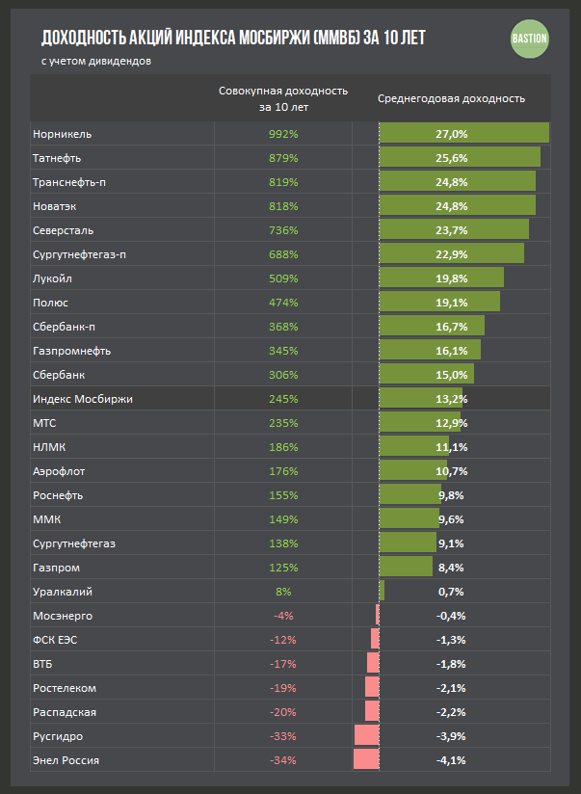Click the 245% value for Индекс Мосбиржи

pos(283,399)
